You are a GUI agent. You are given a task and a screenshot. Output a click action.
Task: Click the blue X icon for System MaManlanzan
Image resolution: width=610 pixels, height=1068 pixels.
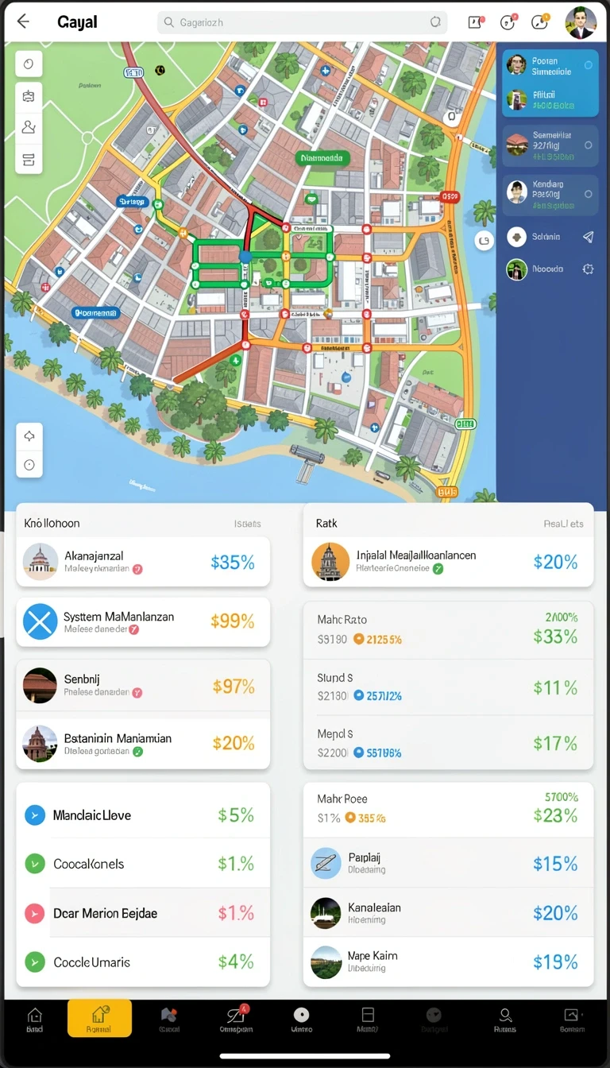pyautogui.click(x=40, y=621)
